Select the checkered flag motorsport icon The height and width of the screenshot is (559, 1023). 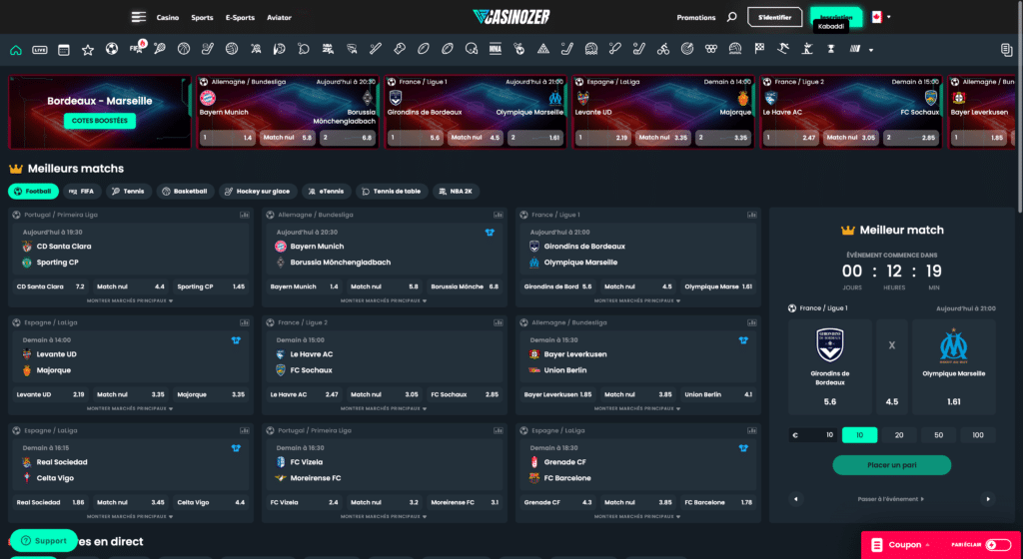(759, 49)
